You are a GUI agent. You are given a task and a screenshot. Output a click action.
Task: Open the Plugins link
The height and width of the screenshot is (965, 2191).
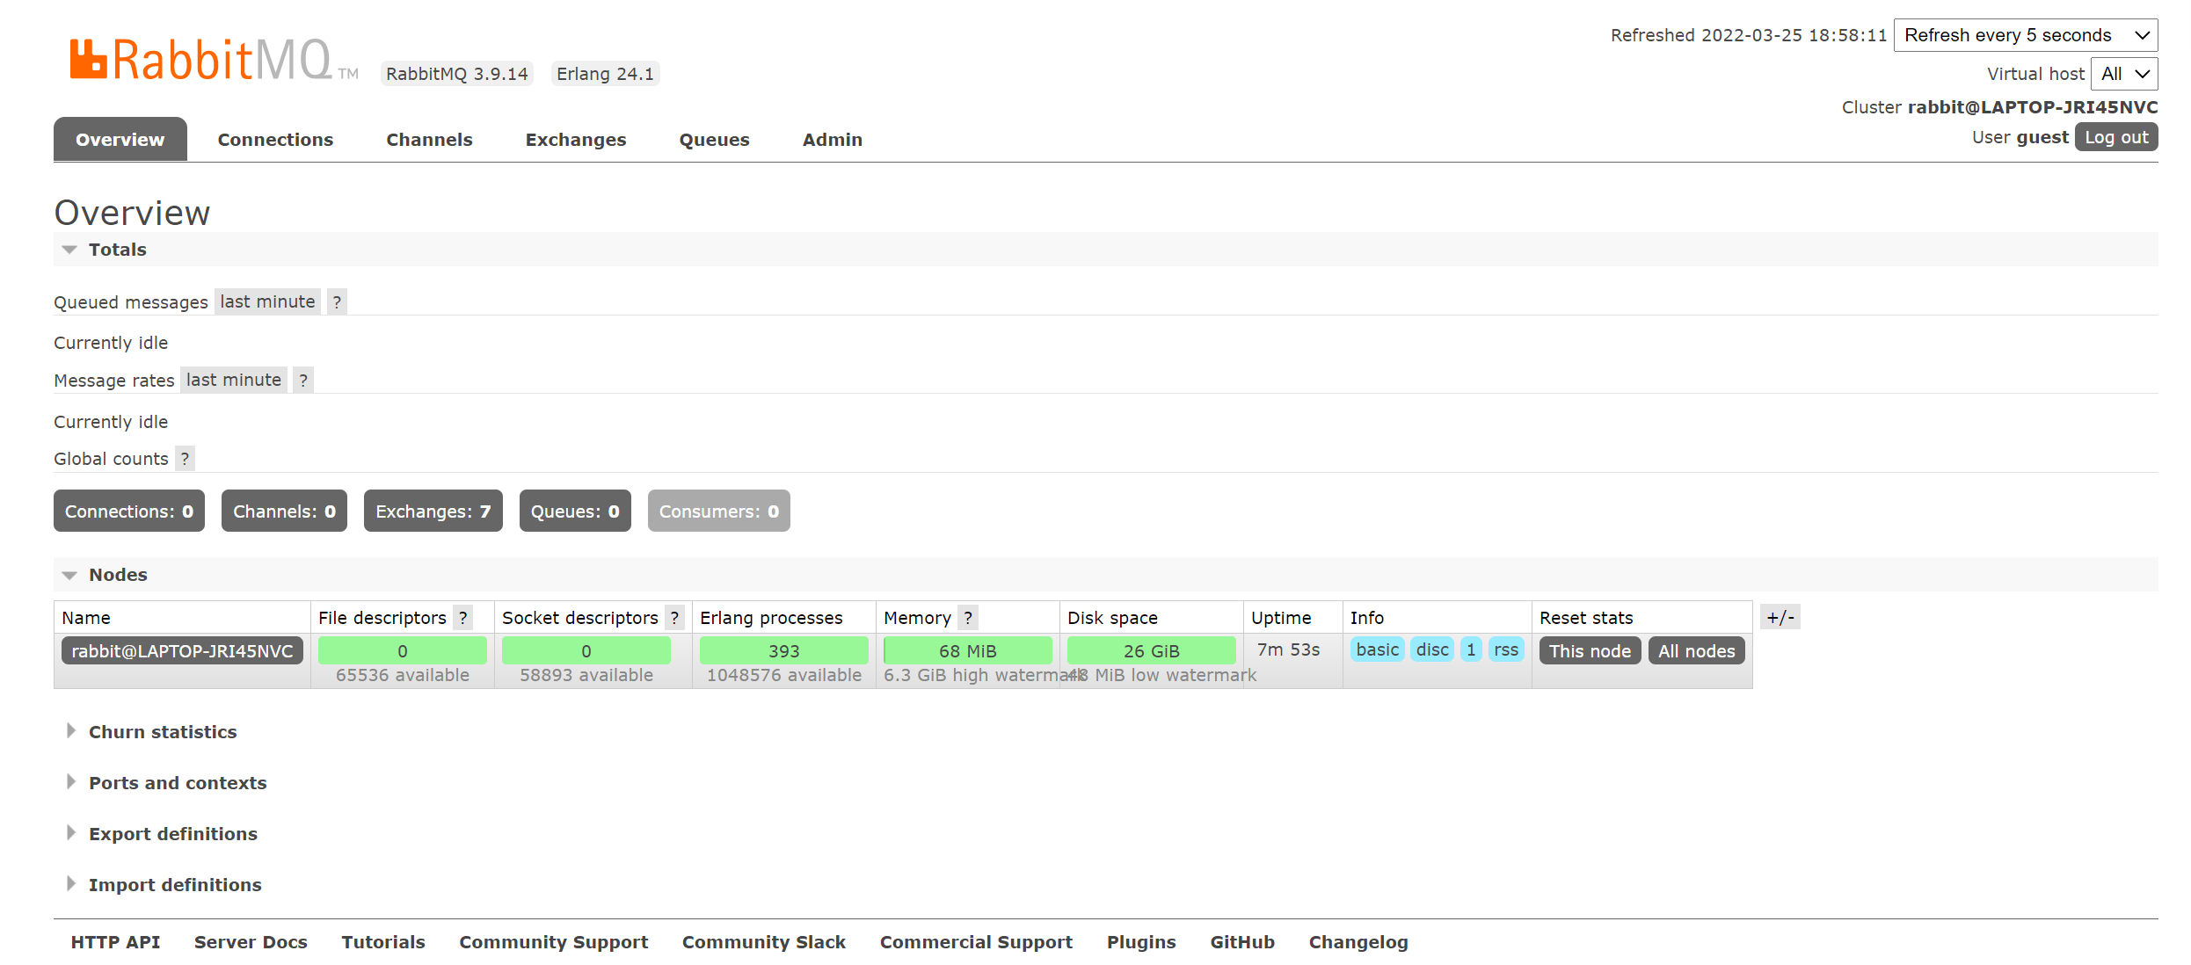[1141, 942]
